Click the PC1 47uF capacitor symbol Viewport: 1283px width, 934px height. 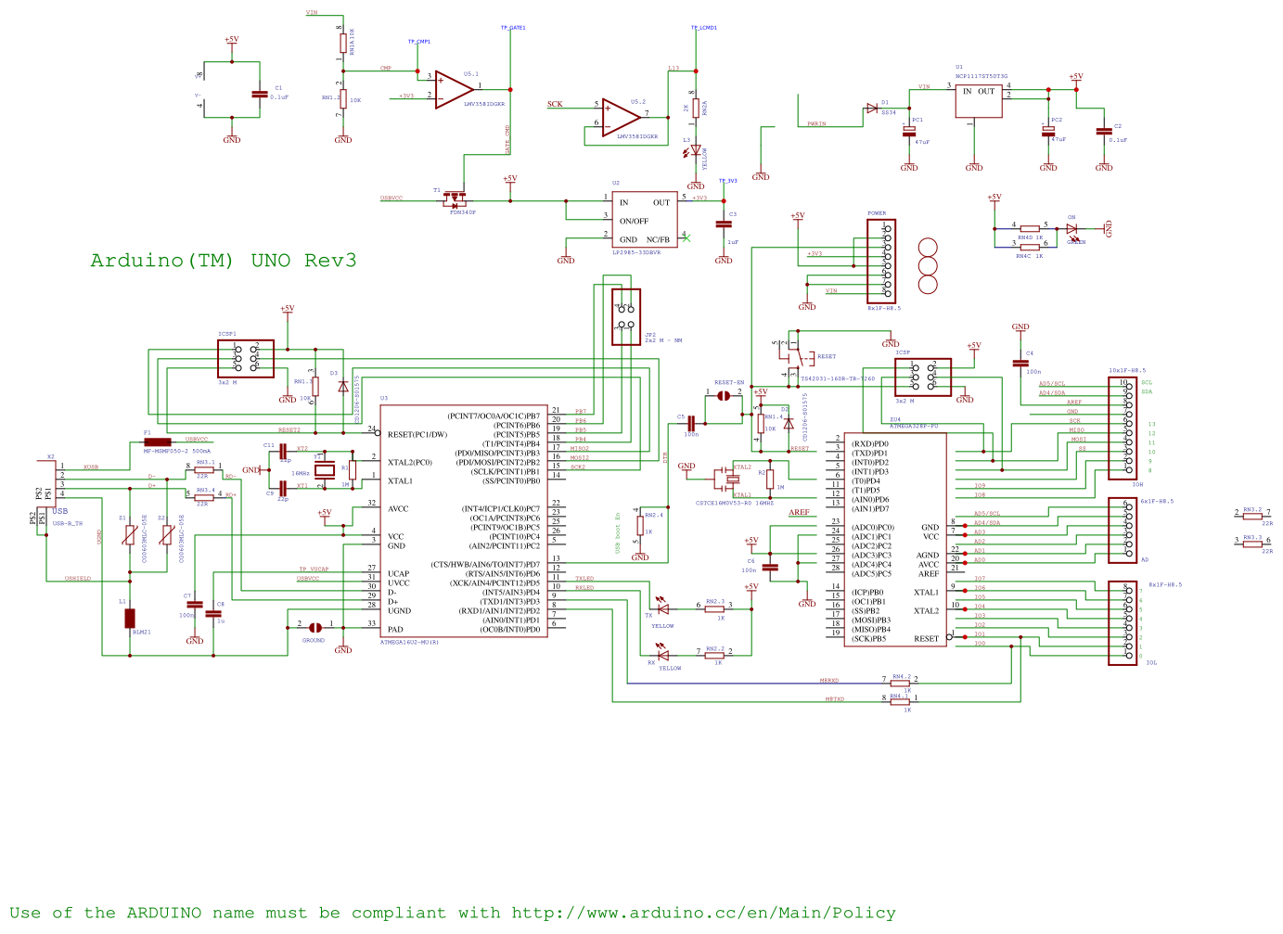click(909, 131)
